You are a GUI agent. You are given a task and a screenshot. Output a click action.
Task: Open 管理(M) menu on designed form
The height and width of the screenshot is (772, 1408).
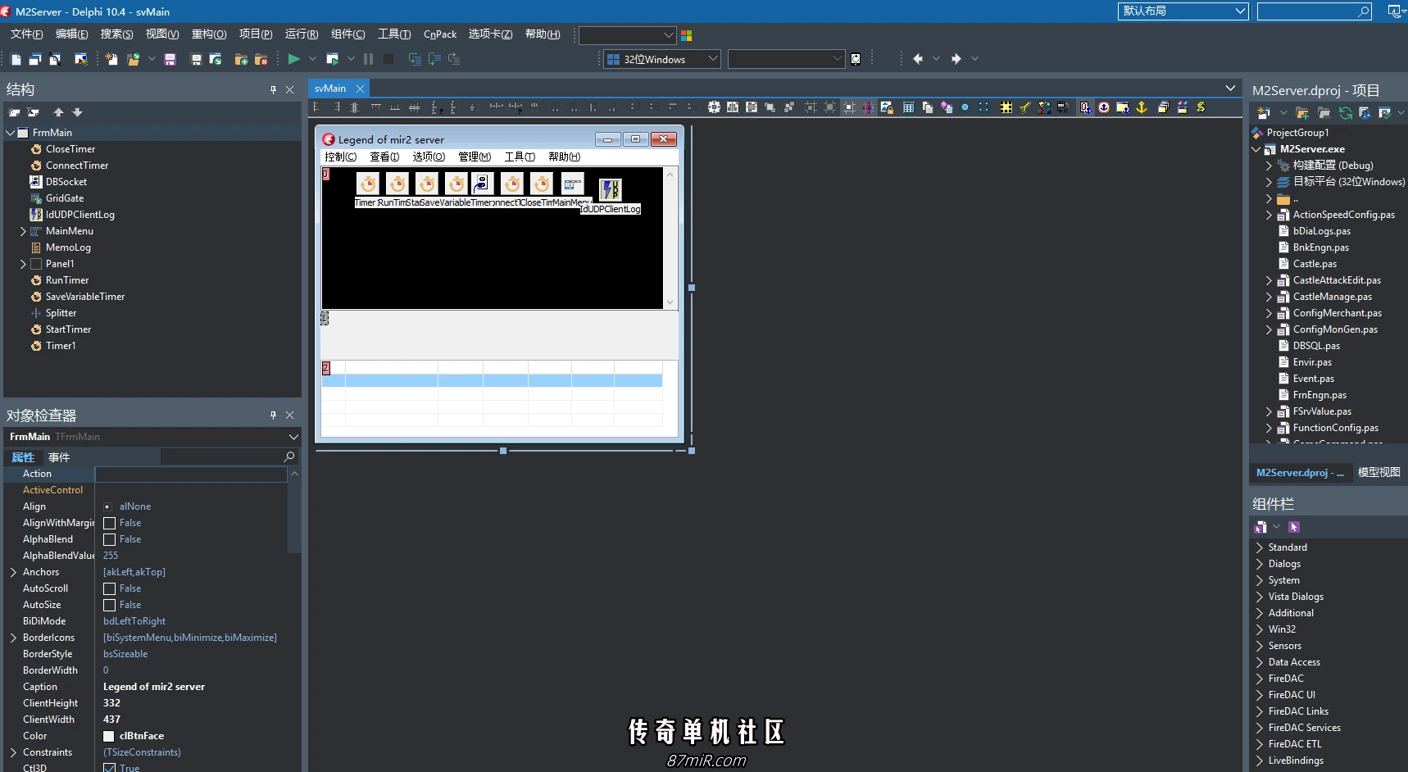pyautogui.click(x=475, y=157)
